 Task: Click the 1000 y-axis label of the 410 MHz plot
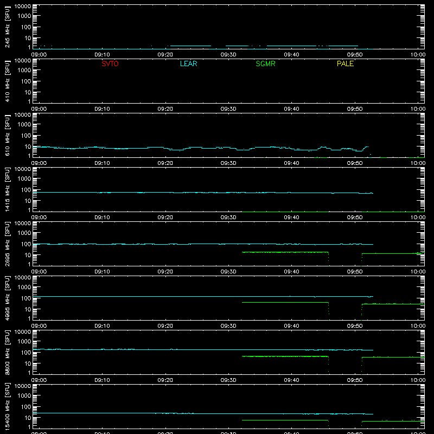pos(24,71)
